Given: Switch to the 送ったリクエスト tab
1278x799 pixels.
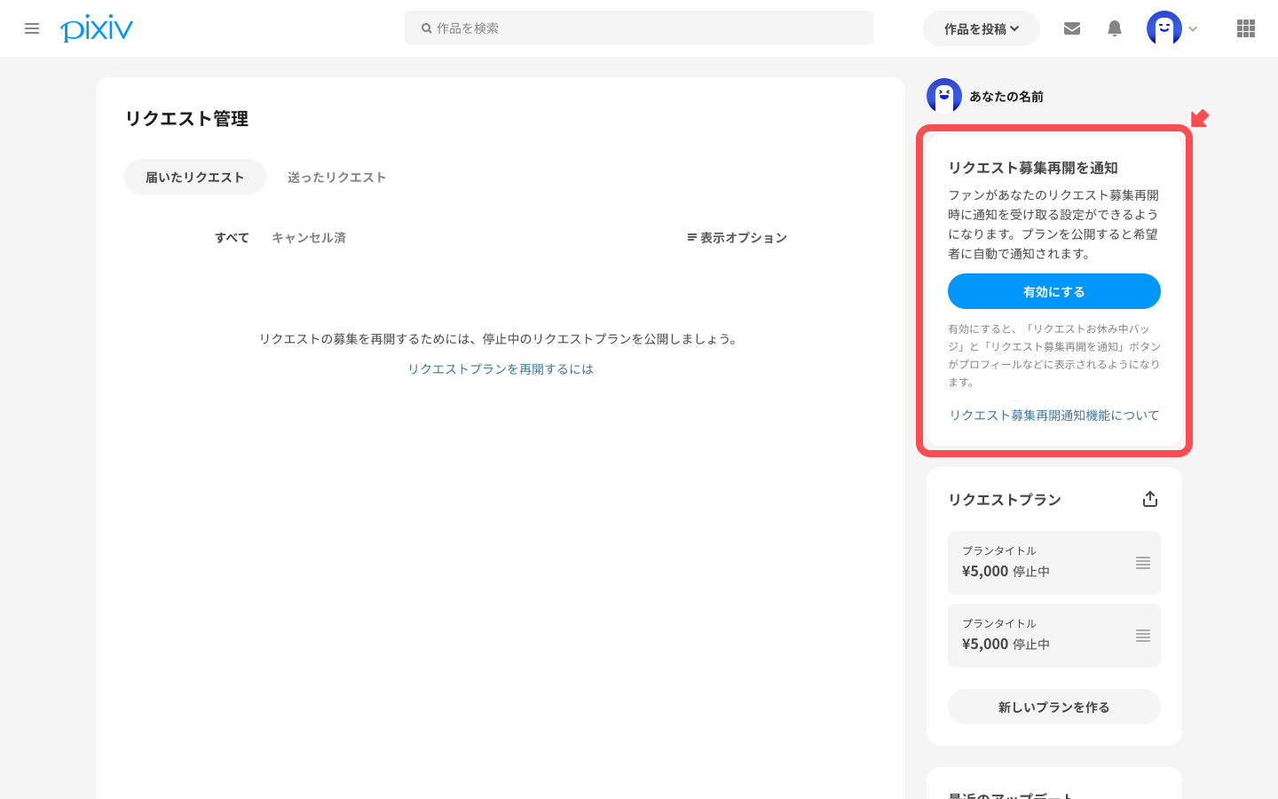Looking at the screenshot, I should click(x=337, y=177).
